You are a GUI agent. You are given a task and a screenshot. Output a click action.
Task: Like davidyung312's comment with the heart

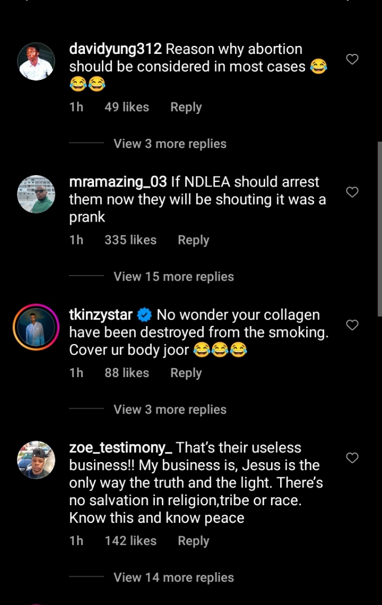pyautogui.click(x=352, y=59)
